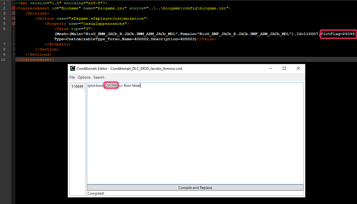Click PlotFlag=29399 in the XML editor
The image size is (357, 204).
coord(338,34)
